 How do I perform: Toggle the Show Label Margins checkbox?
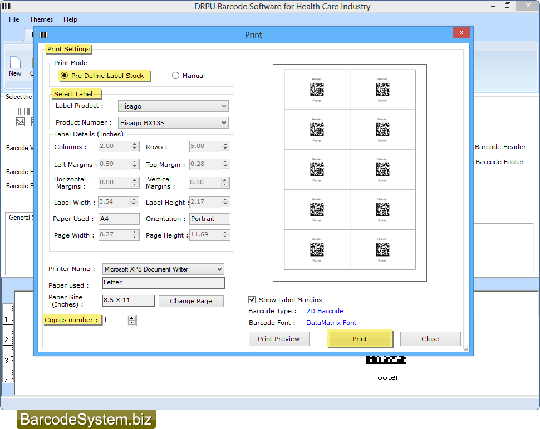pos(252,299)
